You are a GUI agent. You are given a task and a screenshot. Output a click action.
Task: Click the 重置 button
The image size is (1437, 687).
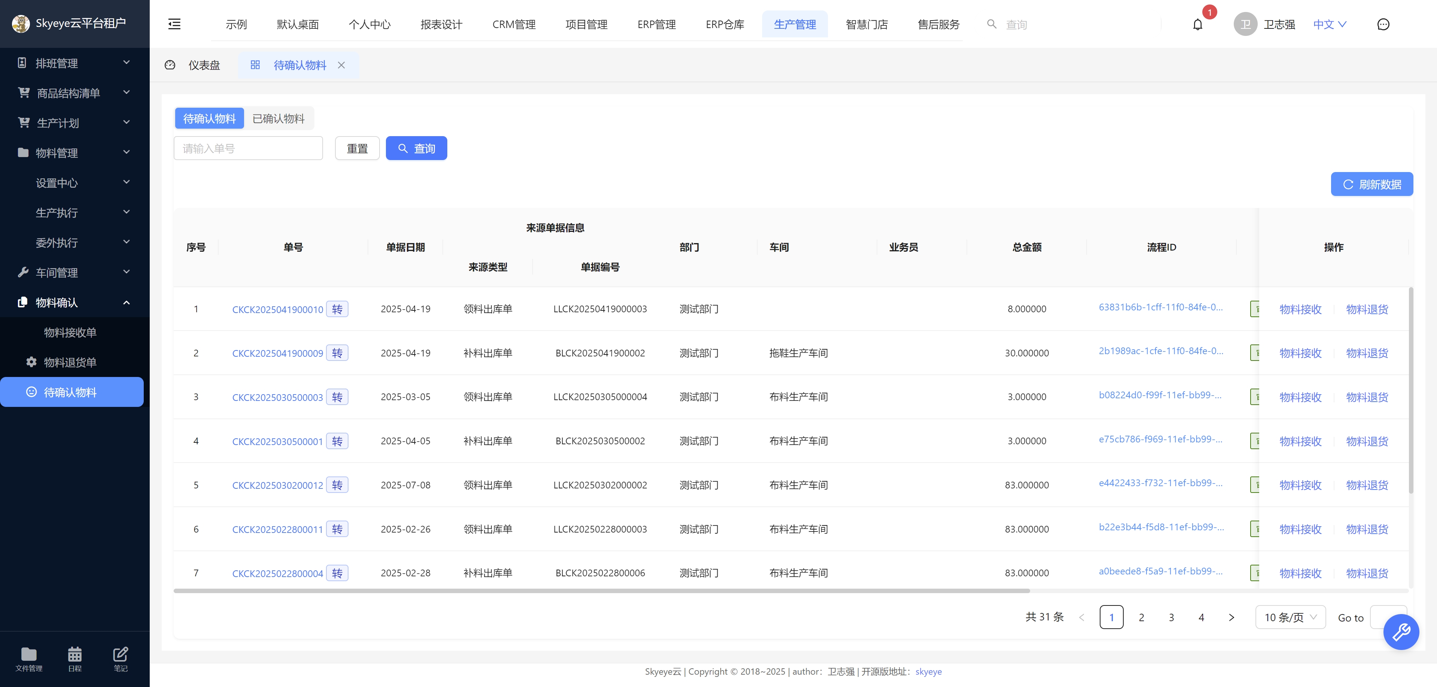click(357, 148)
